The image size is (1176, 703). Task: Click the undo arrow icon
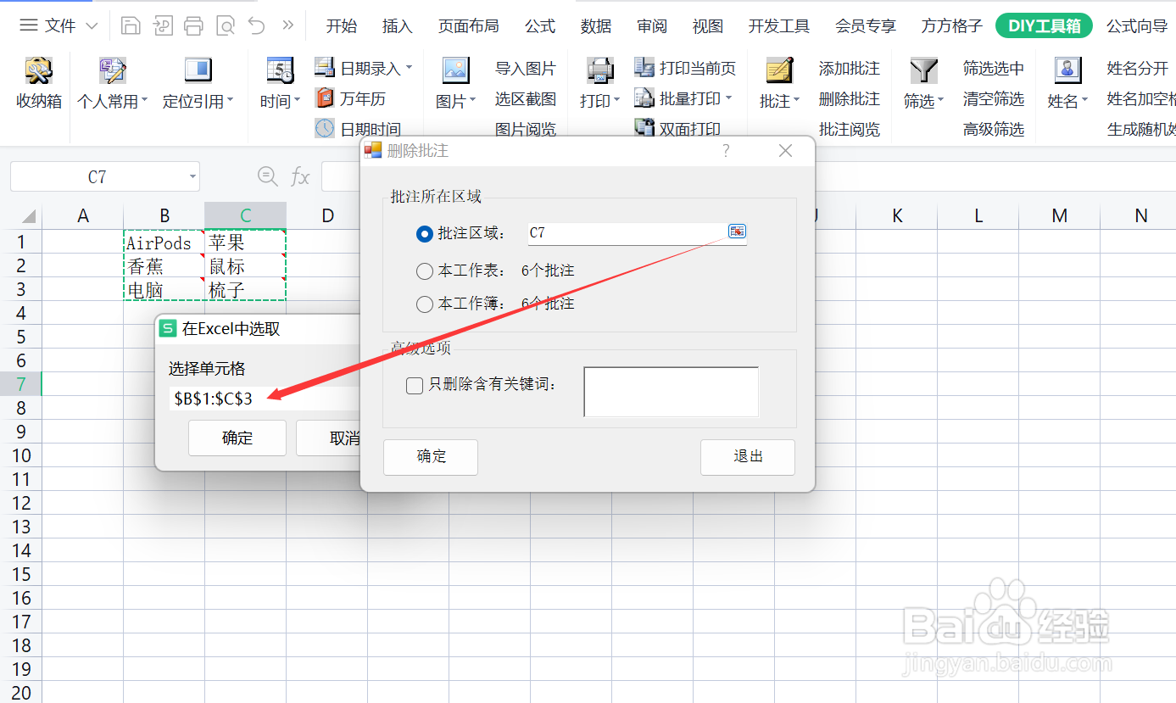(256, 25)
